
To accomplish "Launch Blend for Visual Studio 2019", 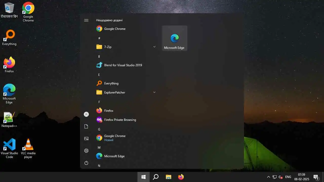I will coord(126,65).
